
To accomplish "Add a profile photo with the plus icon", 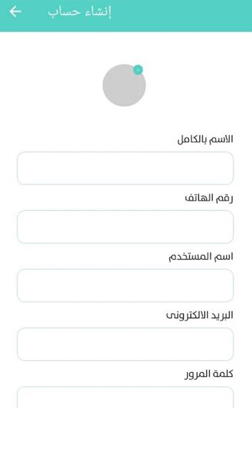I will [x=138, y=70].
